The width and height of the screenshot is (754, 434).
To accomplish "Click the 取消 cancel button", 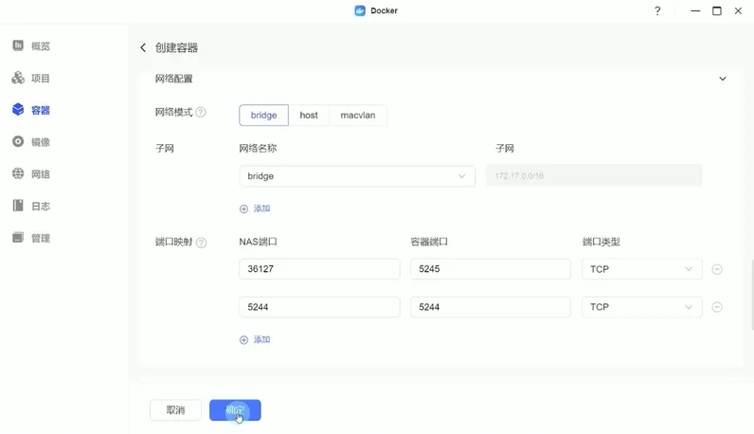I will coord(175,410).
